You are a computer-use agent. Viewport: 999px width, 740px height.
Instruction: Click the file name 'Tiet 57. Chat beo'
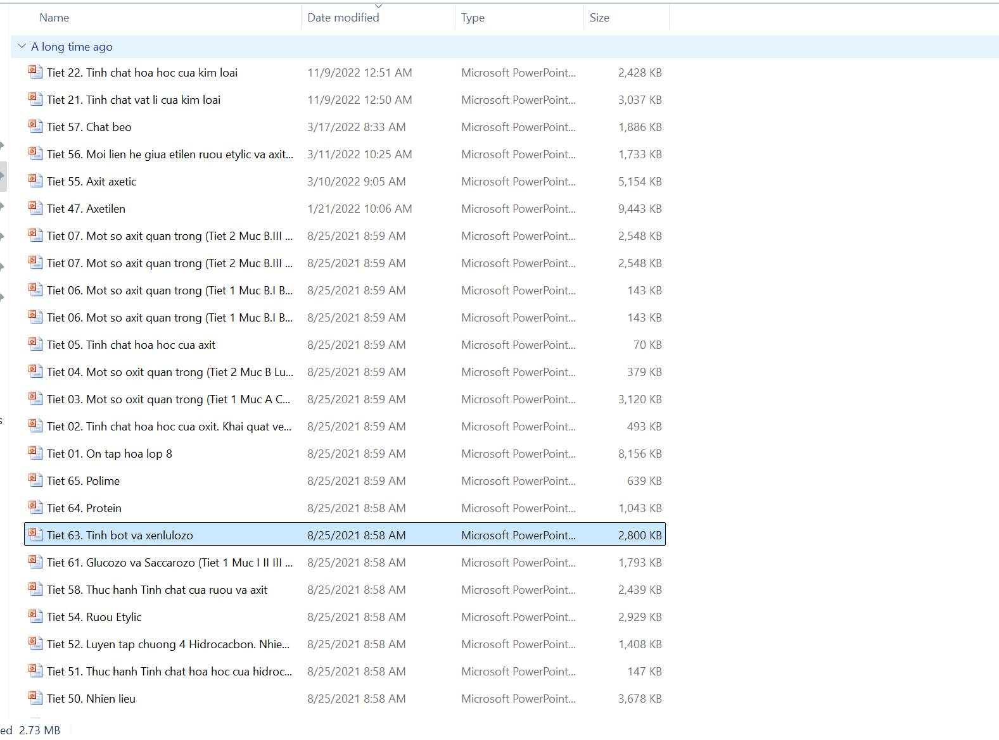[x=89, y=127]
